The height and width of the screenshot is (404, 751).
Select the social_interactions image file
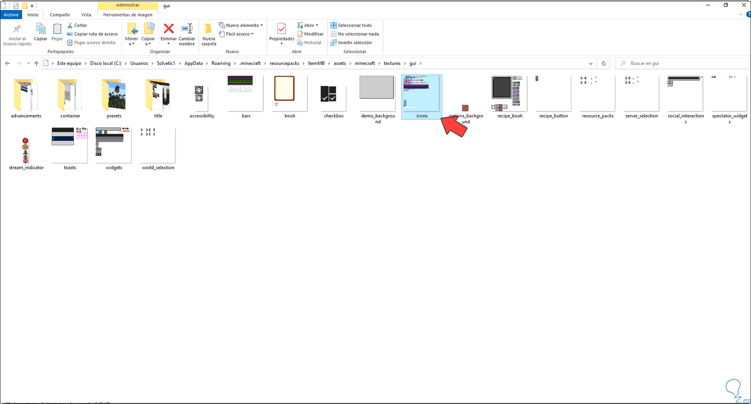point(686,100)
